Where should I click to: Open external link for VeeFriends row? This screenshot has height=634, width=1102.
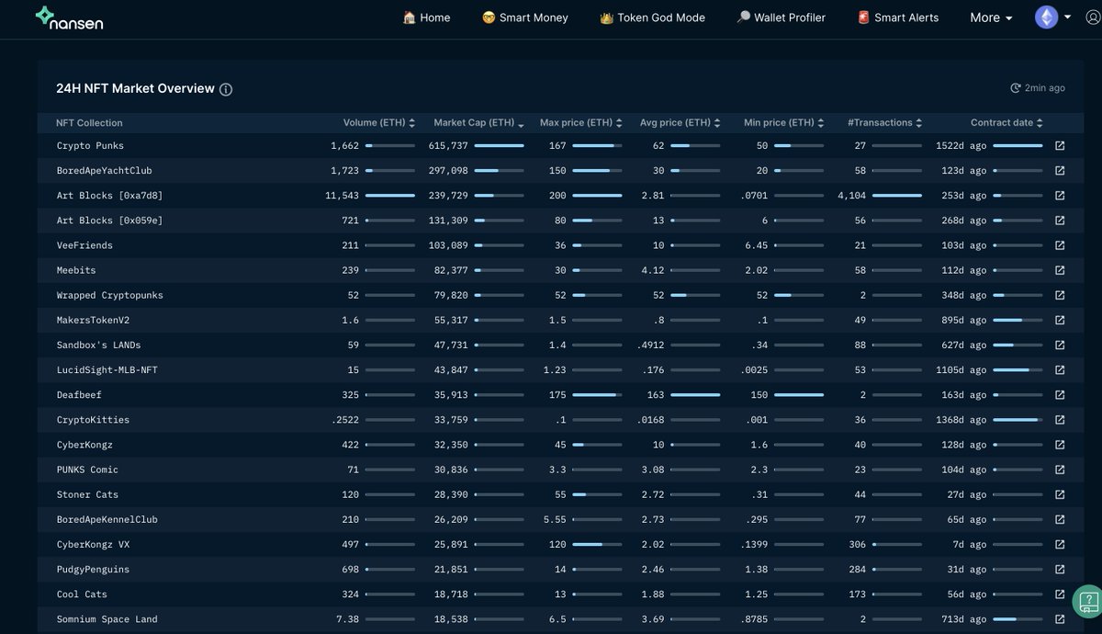[1060, 245]
